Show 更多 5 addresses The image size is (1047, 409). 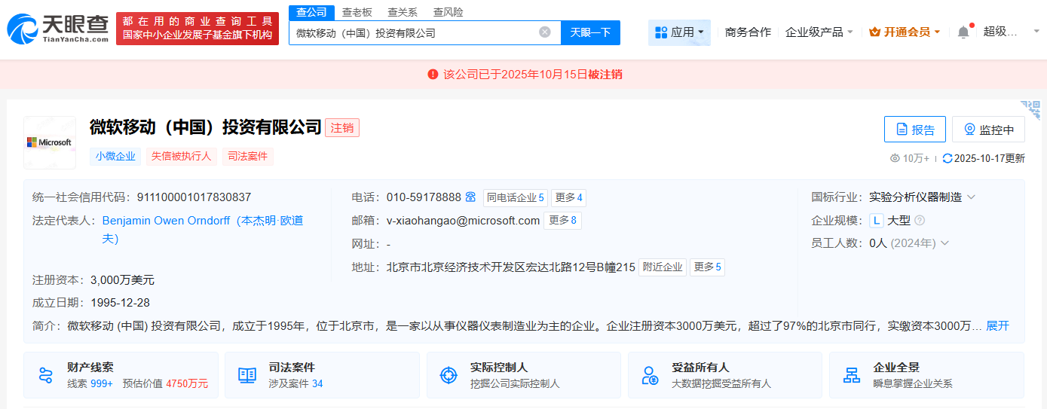707,267
